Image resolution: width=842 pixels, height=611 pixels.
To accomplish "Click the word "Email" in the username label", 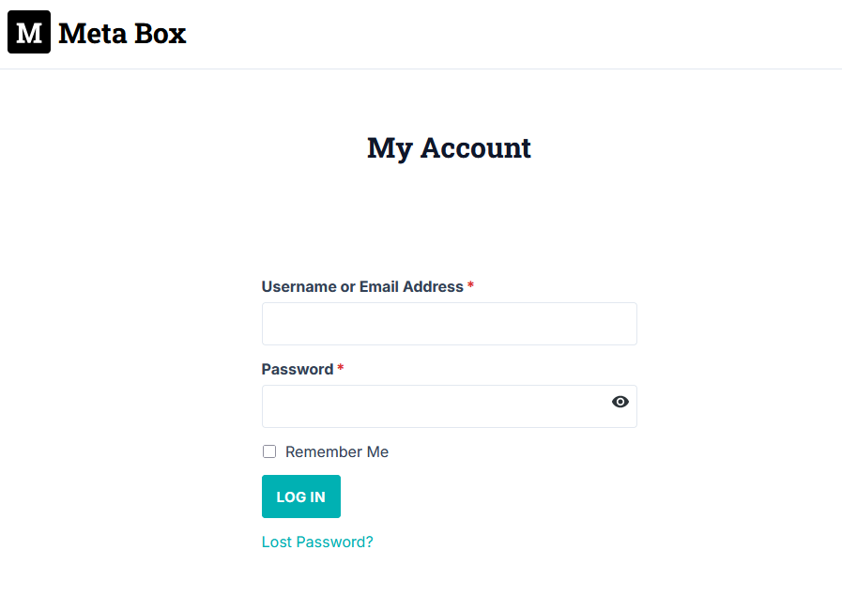I will (379, 287).
